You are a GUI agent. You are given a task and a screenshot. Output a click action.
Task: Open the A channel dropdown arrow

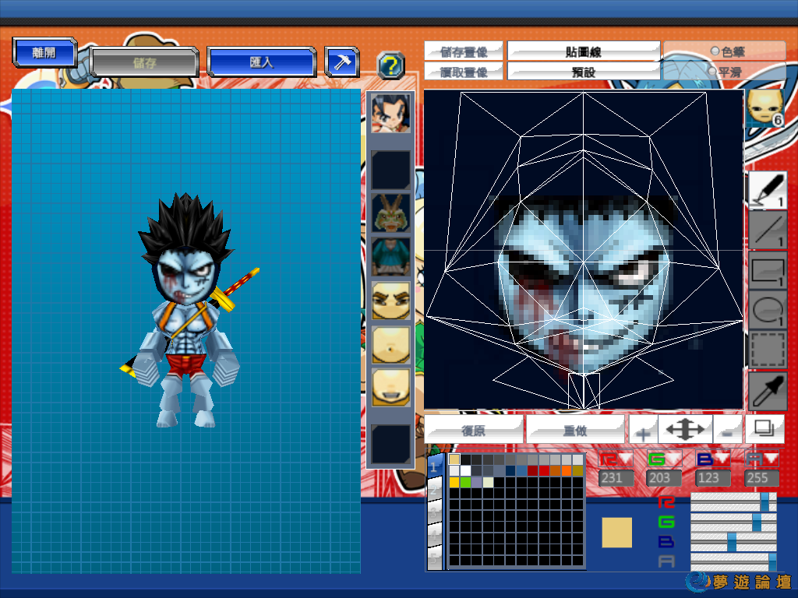[772, 459]
